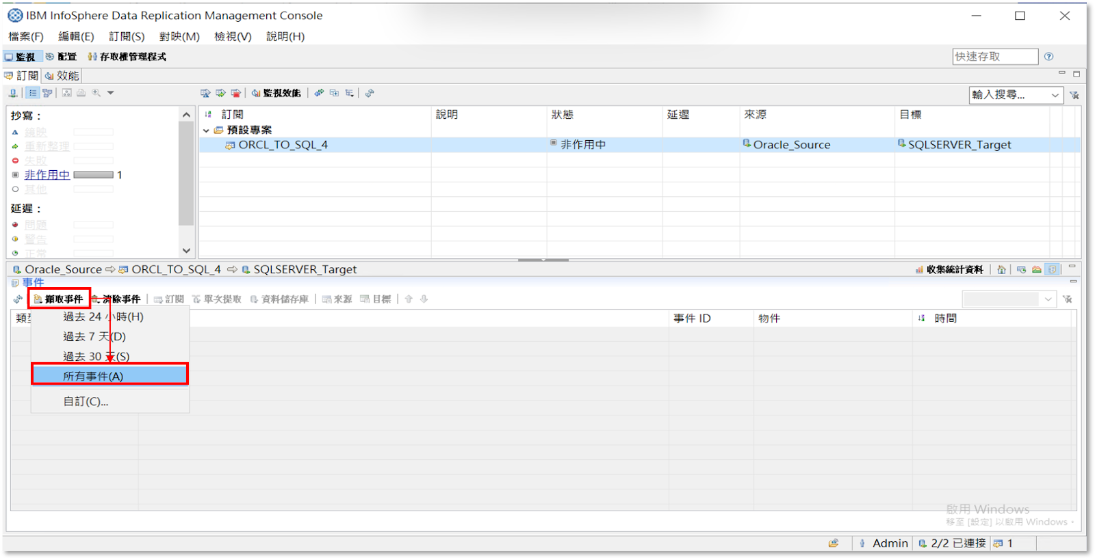Screen dimensions: 1095x559
Task: Click the 收集統計資料 button
Action: click(949, 270)
